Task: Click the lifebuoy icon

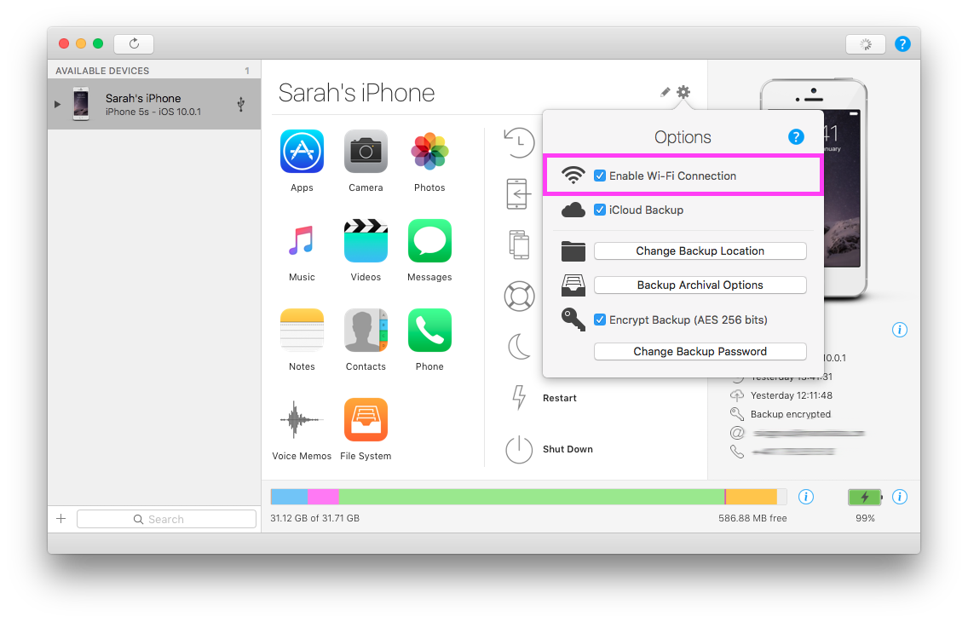Action: click(x=519, y=297)
